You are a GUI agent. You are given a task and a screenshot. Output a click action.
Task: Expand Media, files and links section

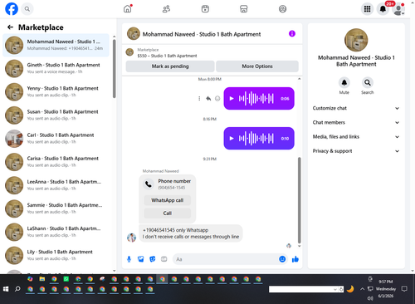(x=356, y=137)
